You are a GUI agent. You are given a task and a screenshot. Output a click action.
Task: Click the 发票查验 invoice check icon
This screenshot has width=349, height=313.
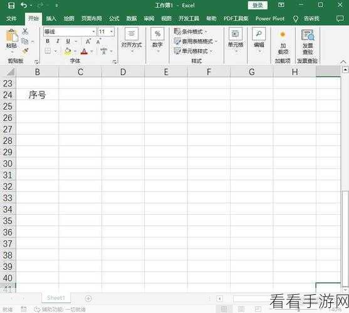point(308,42)
